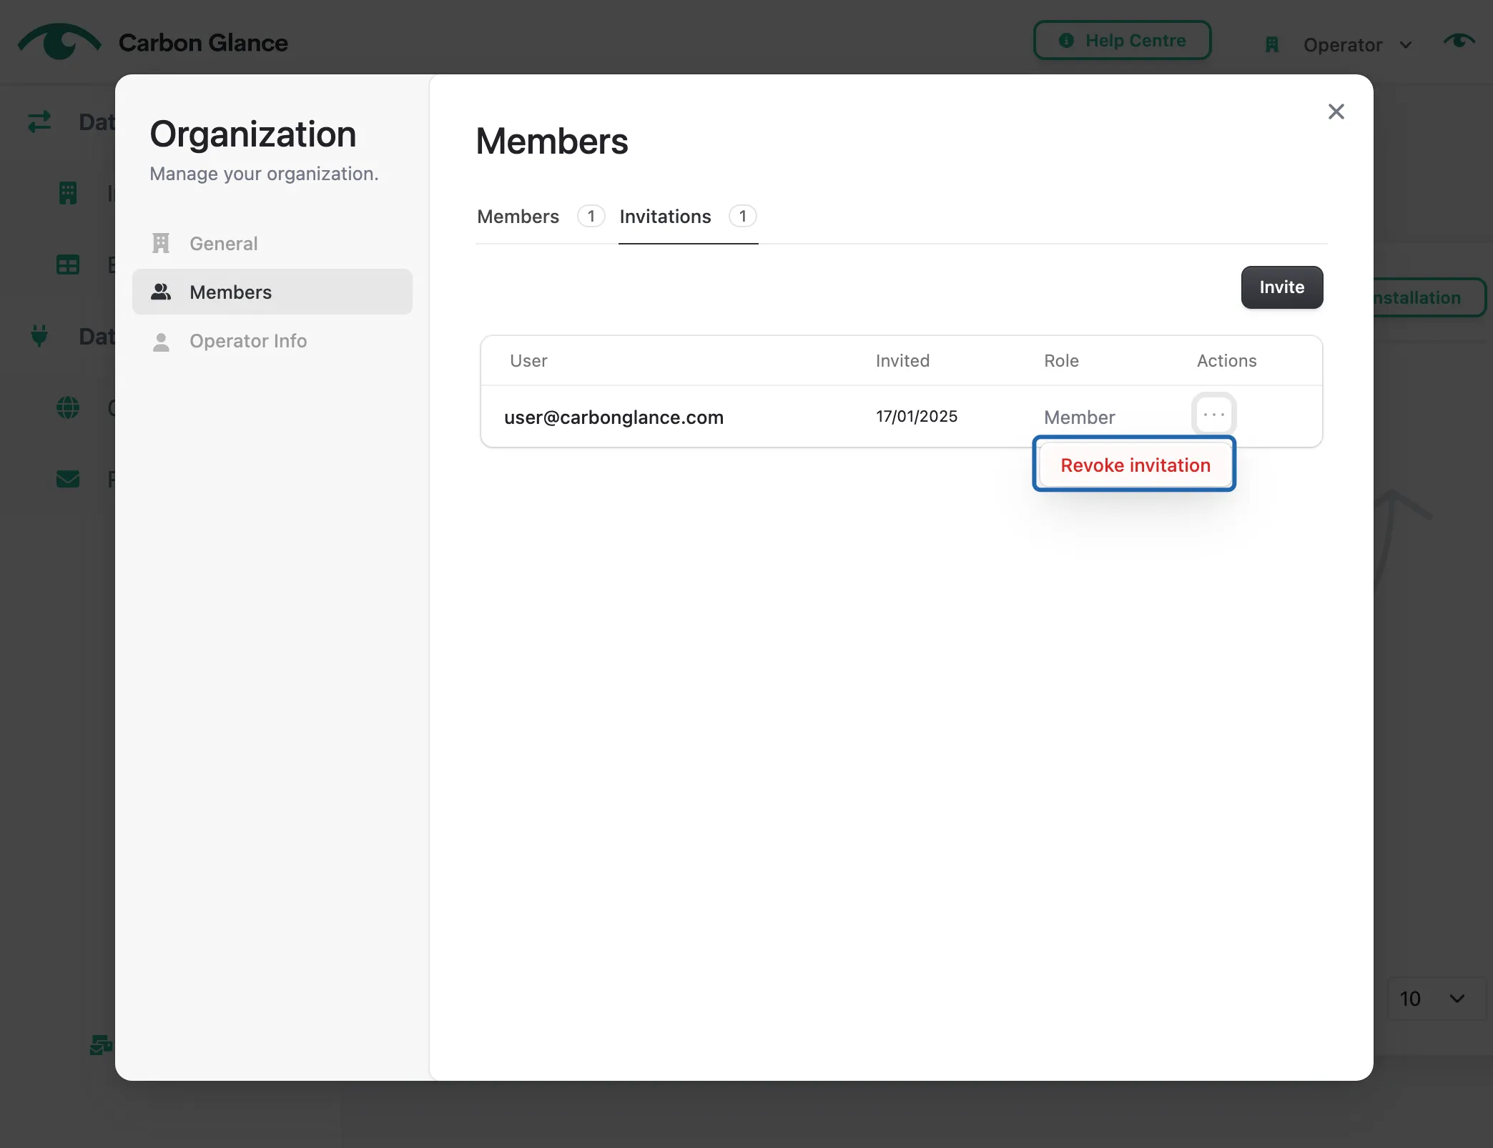Click the Invitations count badge
Screen dimensions: 1493x1148
coord(742,217)
